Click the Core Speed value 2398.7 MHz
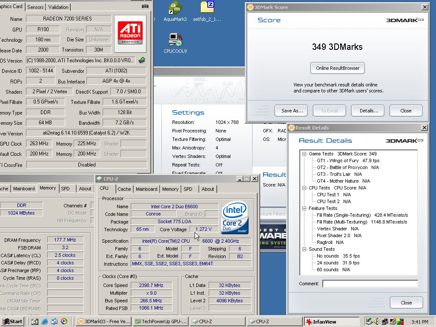 click(x=151, y=285)
